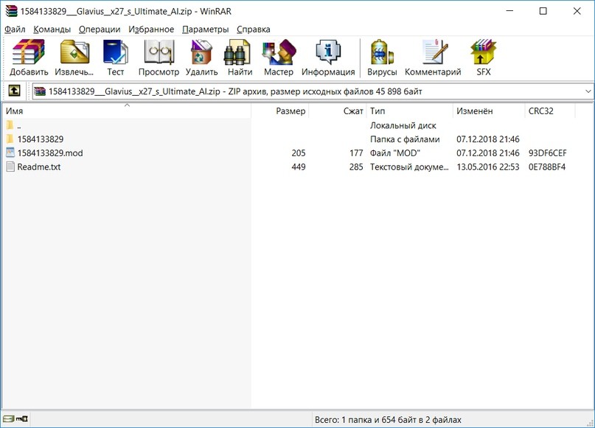Viewport: 595px width, 428px height.
Task: Click the status bar disk icon
Action: [7, 420]
